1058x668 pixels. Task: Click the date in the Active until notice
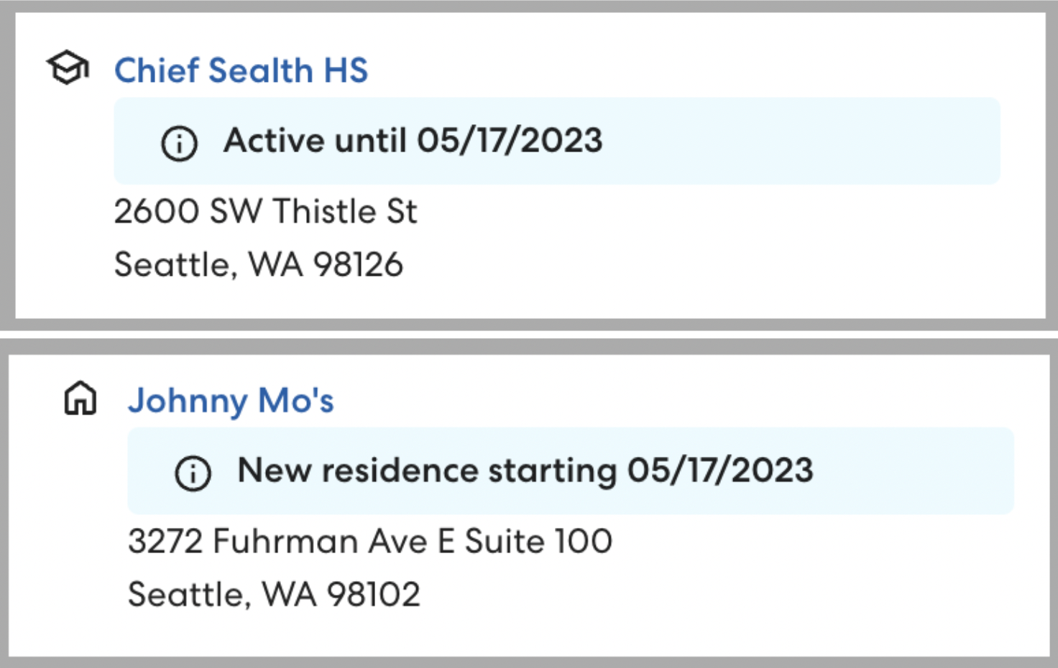point(510,141)
